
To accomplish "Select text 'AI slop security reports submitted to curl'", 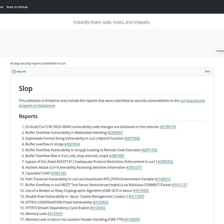I will pyautogui.click(x=38, y=63).
